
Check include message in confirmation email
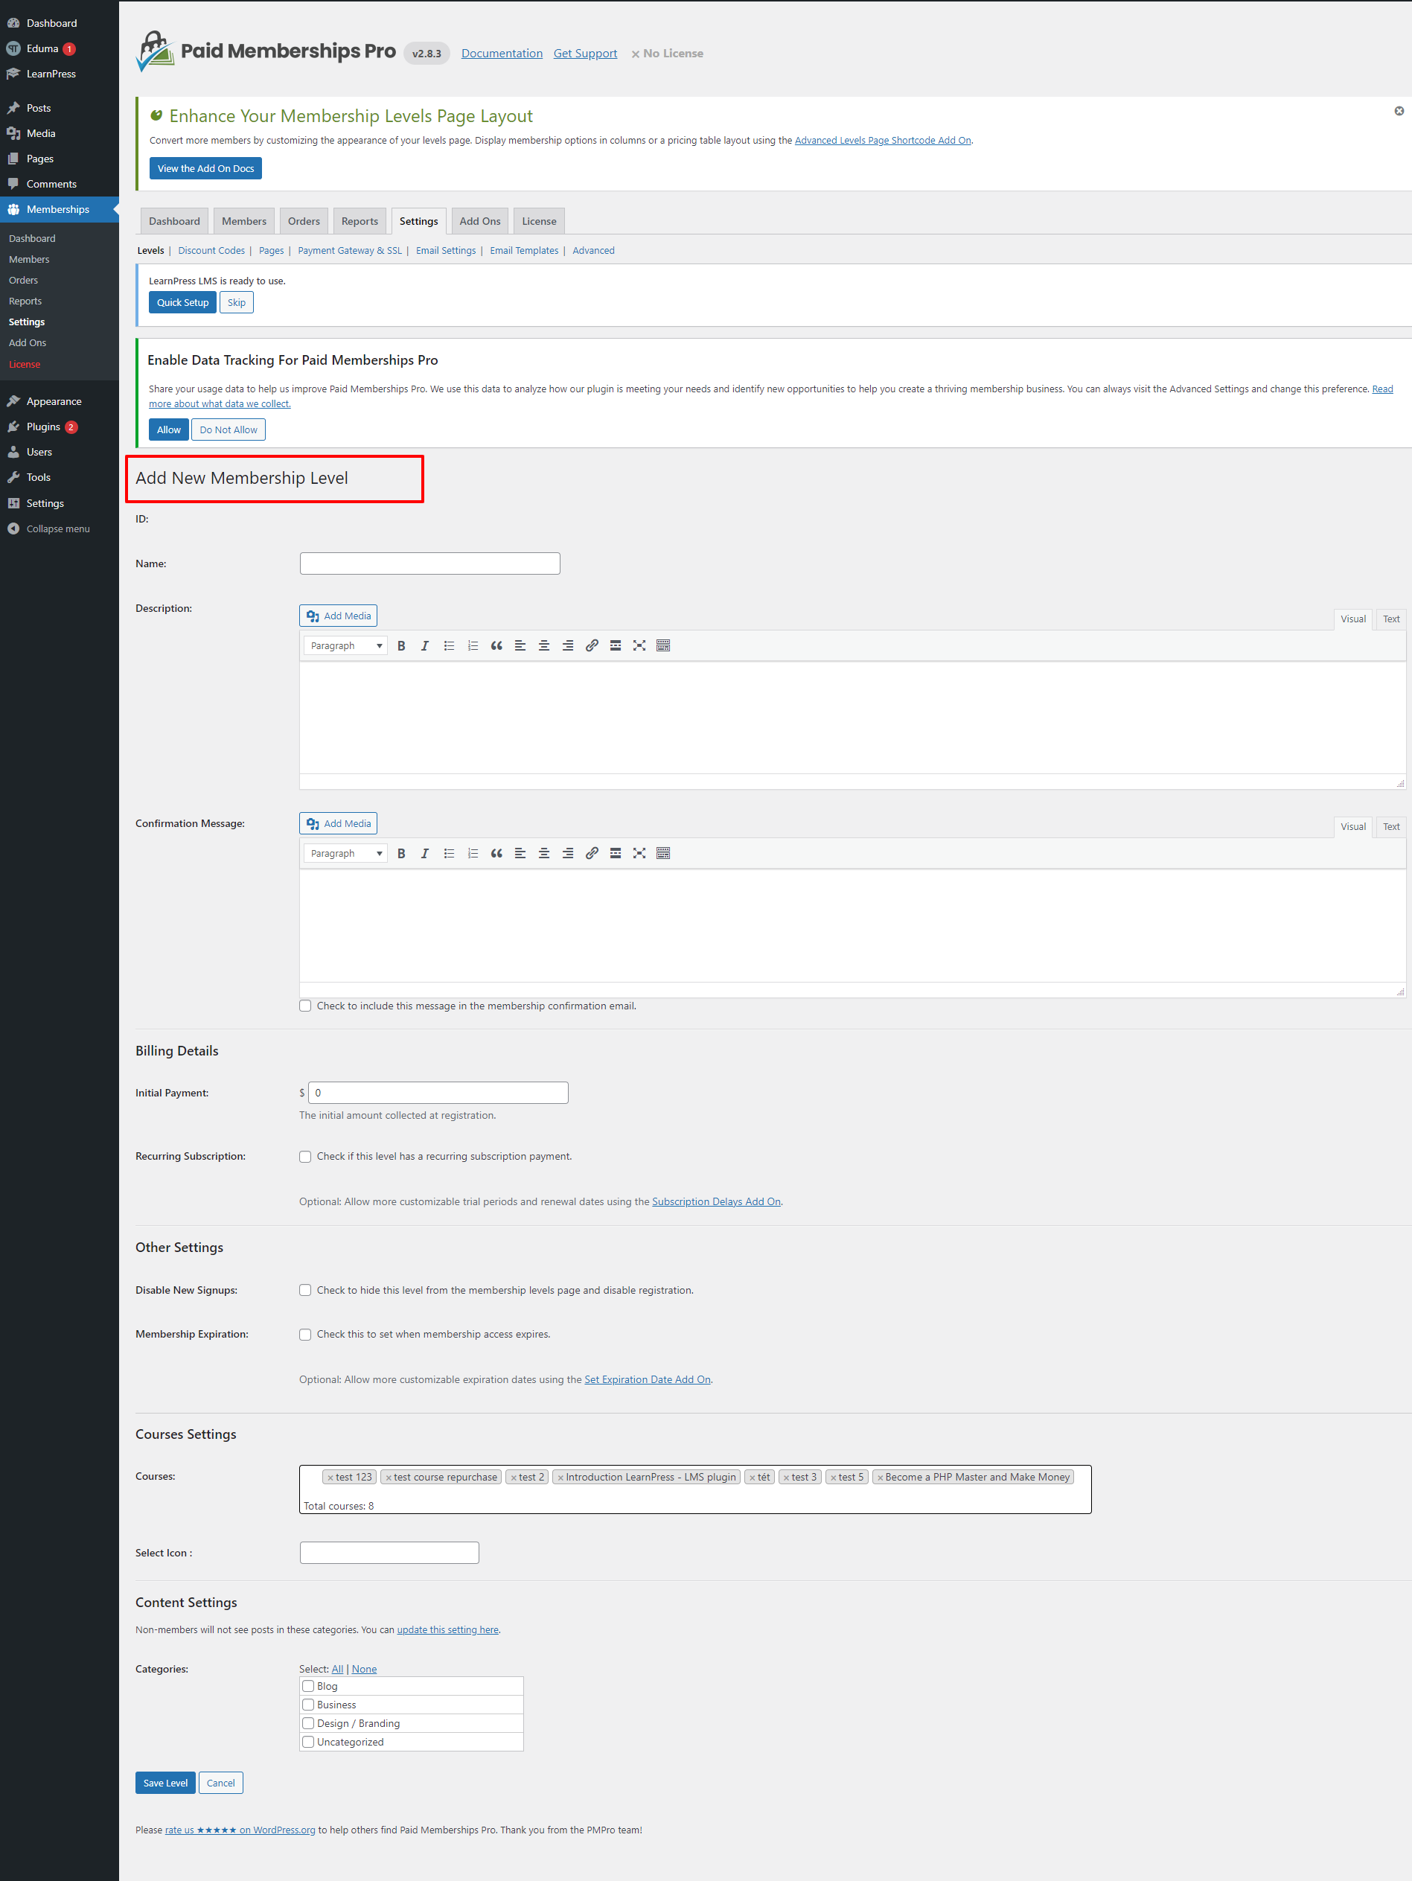[305, 1006]
